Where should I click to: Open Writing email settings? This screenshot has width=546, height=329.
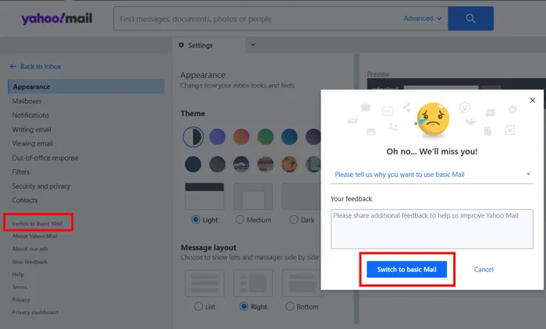coord(32,129)
